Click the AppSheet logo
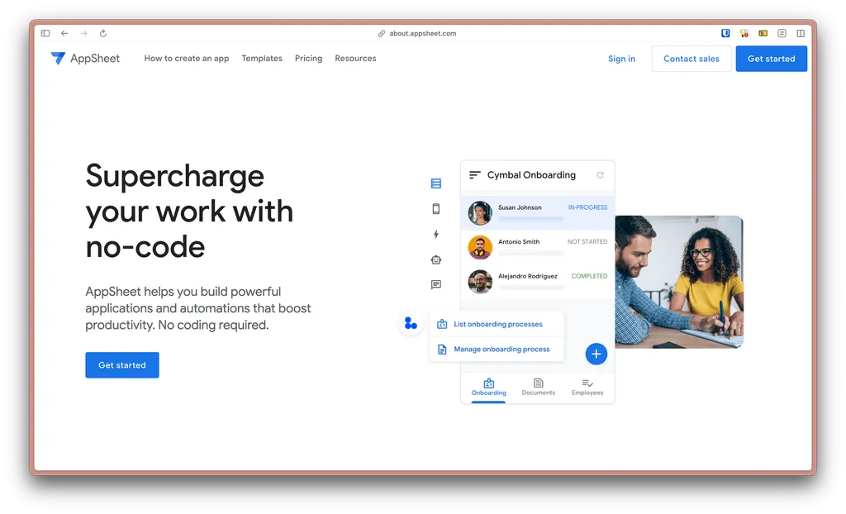 coord(85,59)
